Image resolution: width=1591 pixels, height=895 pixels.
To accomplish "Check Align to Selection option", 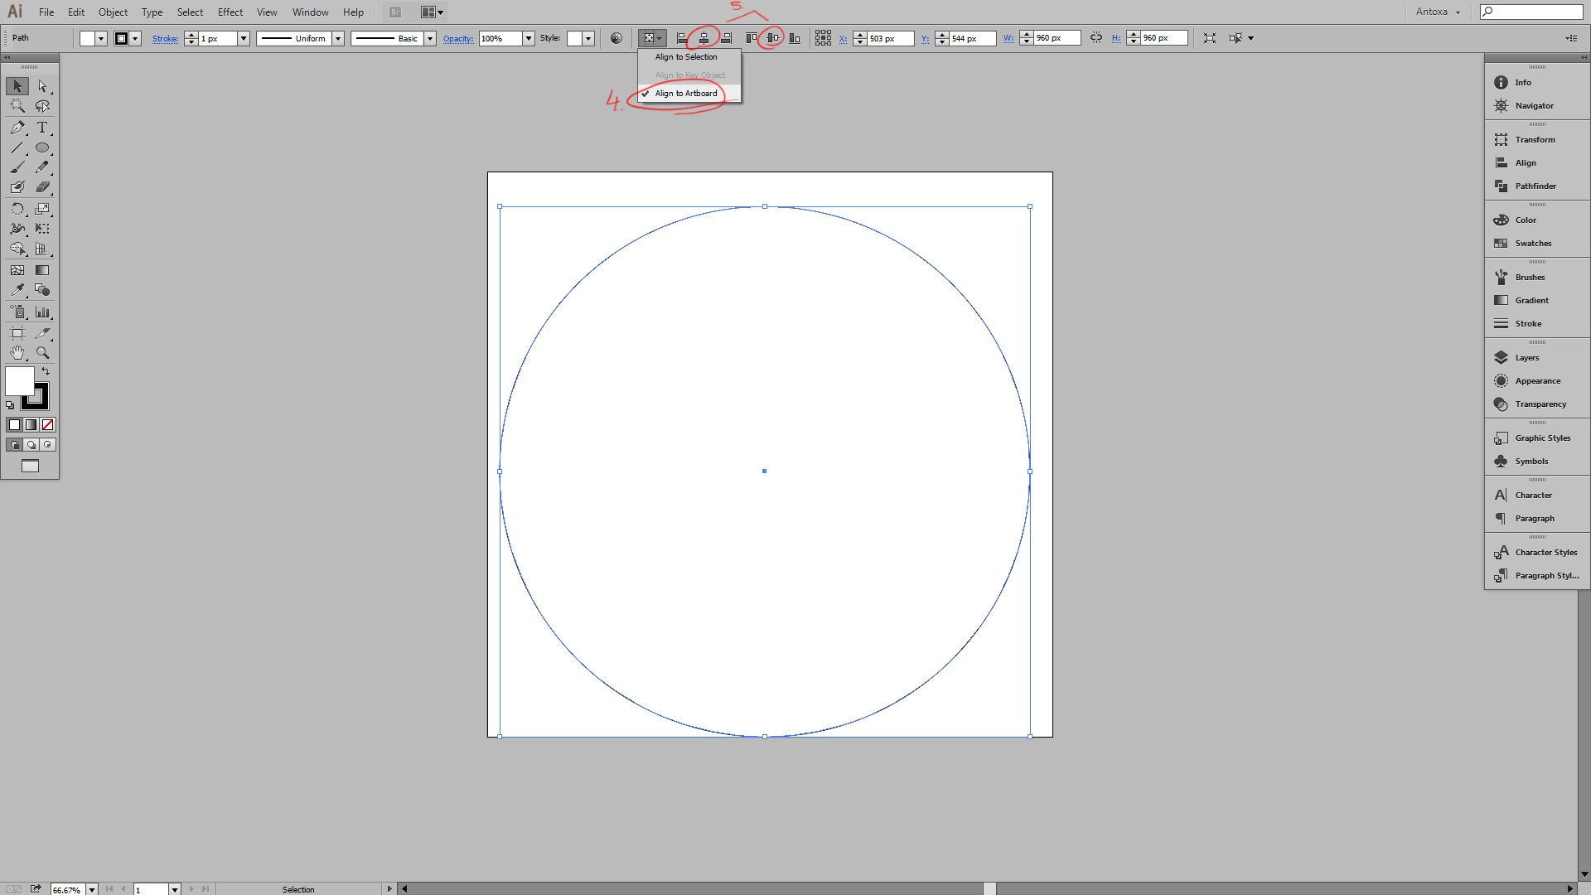I will 686,57.
